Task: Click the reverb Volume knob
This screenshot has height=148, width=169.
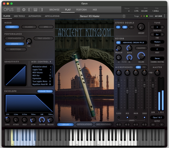Action: pos(141,56)
